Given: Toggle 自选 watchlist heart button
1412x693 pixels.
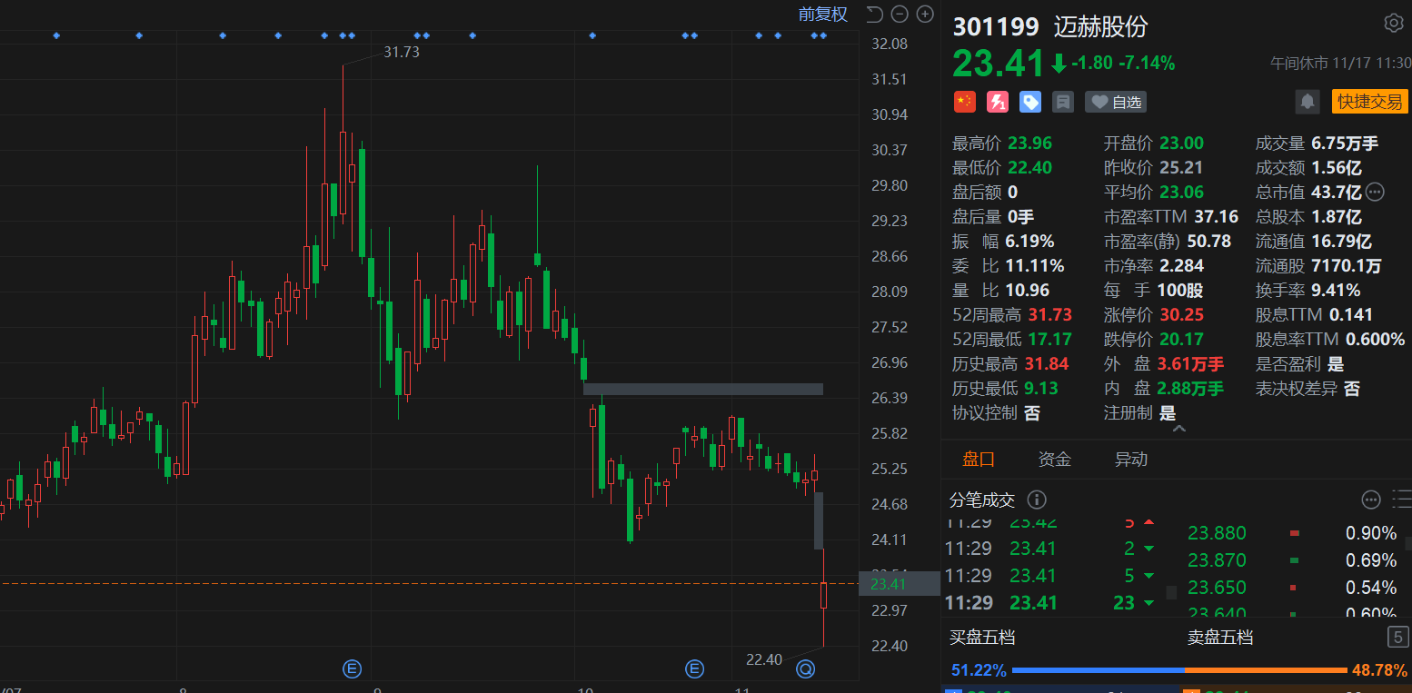Looking at the screenshot, I should (1116, 102).
